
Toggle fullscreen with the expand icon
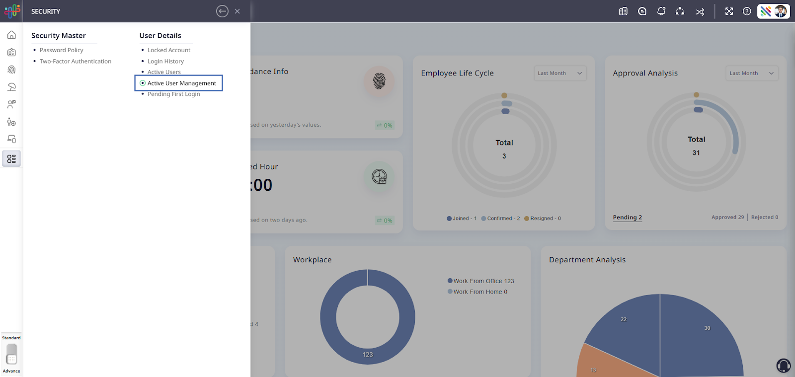click(729, 11)
